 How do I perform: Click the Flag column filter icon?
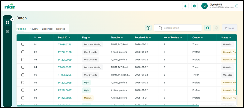click(x=89, y=38)
